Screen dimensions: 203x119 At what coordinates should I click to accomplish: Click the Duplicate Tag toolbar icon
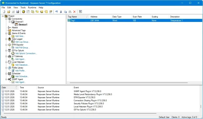point(46,12)
